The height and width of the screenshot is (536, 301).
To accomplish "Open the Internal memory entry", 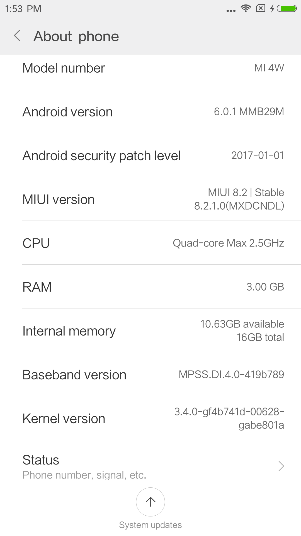I will [x=151, y=331].
